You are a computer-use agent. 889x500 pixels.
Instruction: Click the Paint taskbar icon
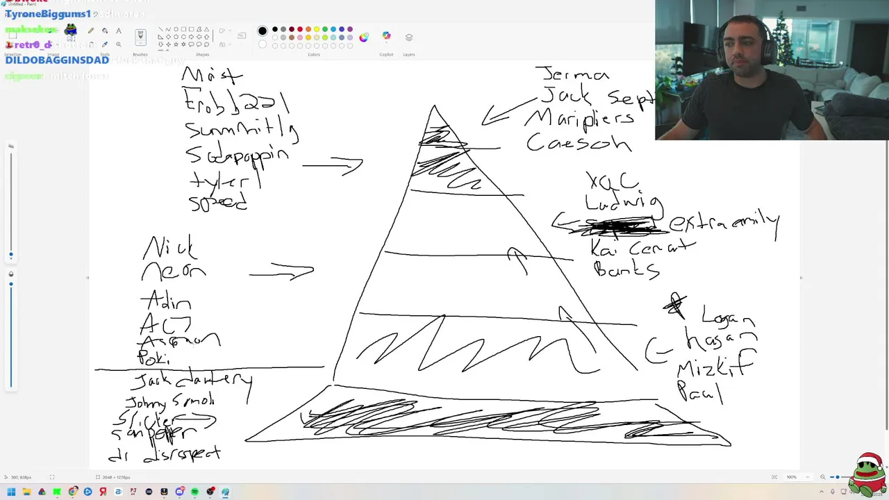226,492
